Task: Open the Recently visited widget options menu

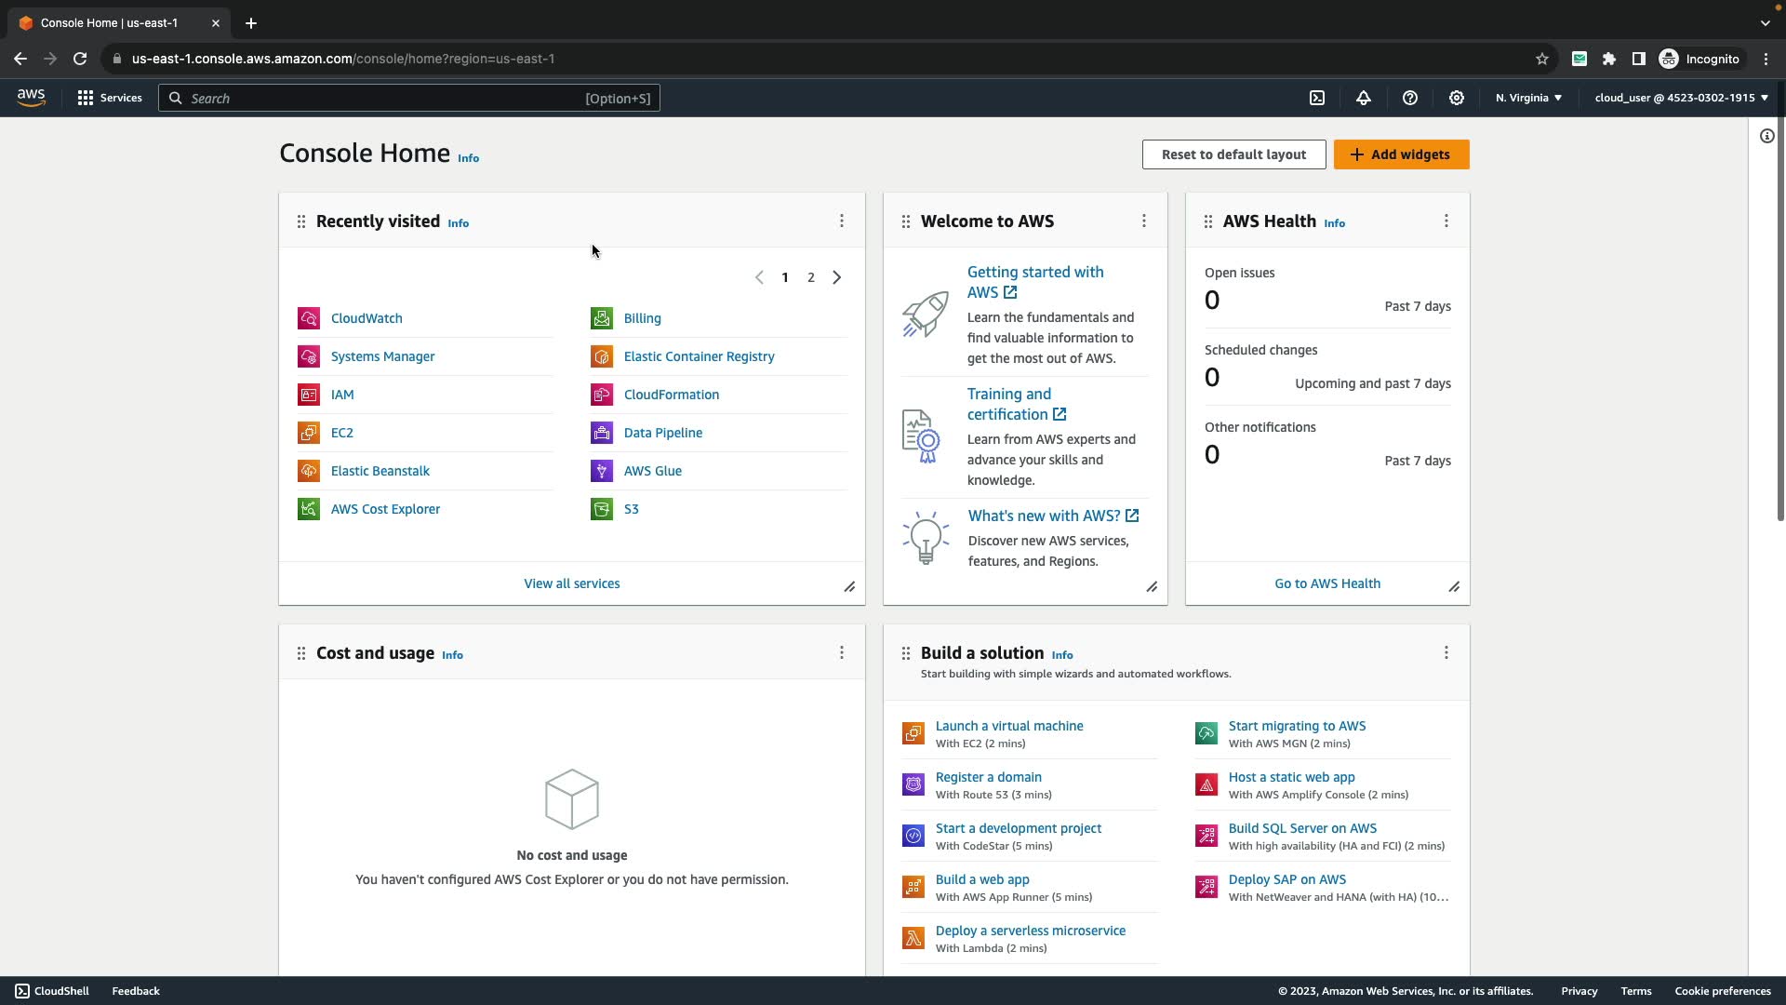Action: (842, 221)
